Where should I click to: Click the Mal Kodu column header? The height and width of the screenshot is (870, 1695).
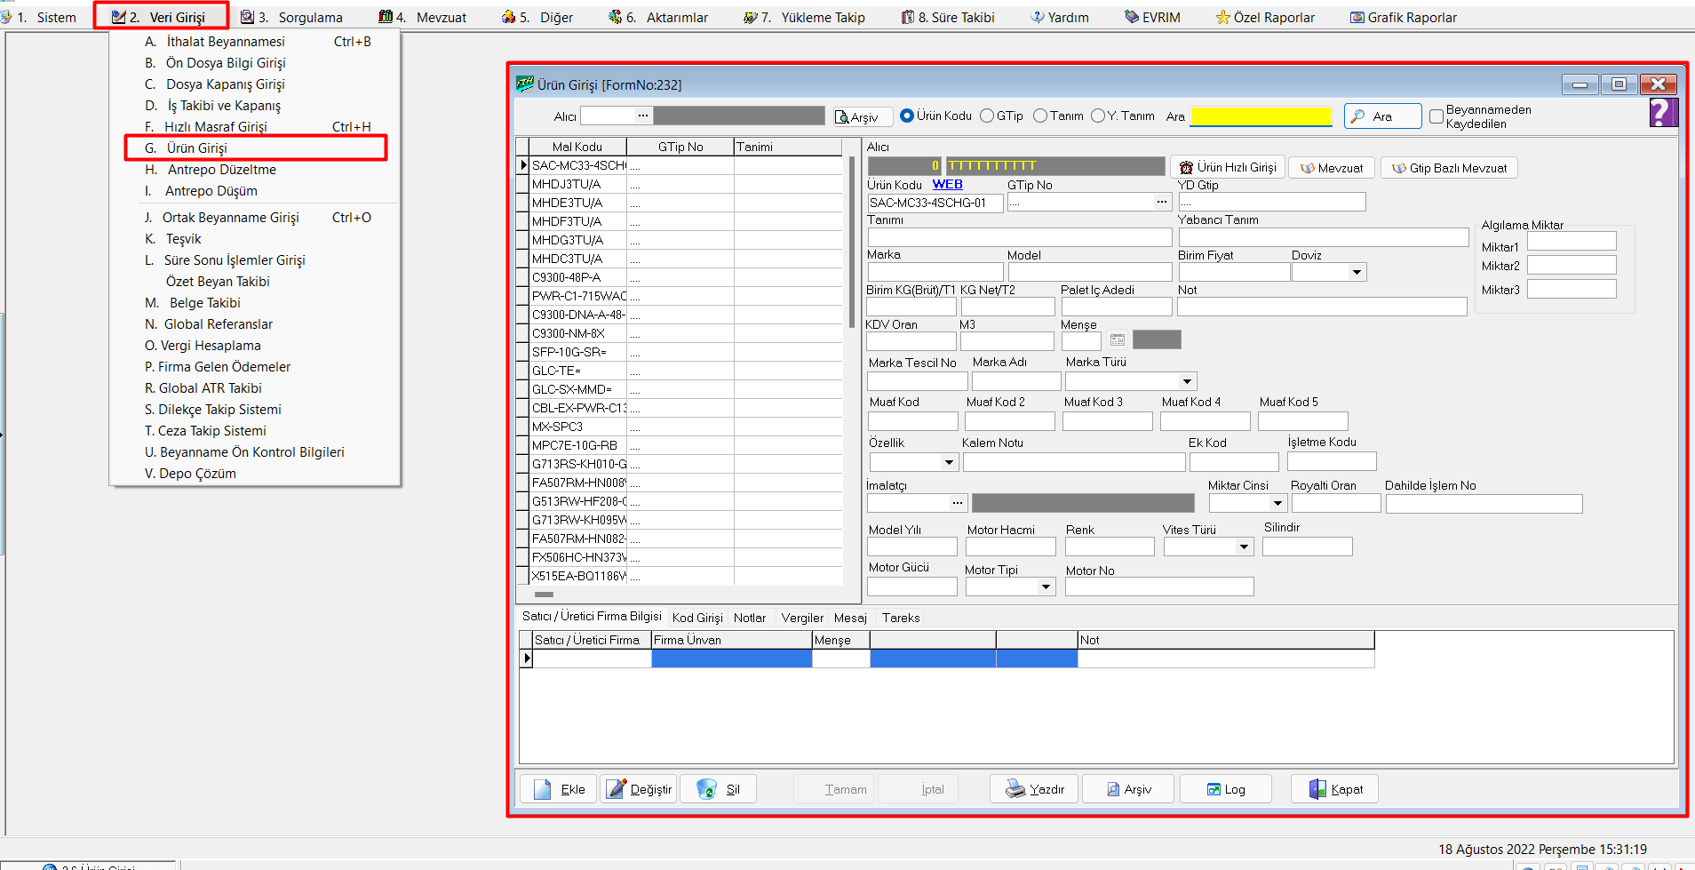coord(577,147)
